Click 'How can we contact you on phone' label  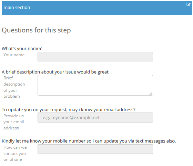pyautogui.click(x=15, y=154)
